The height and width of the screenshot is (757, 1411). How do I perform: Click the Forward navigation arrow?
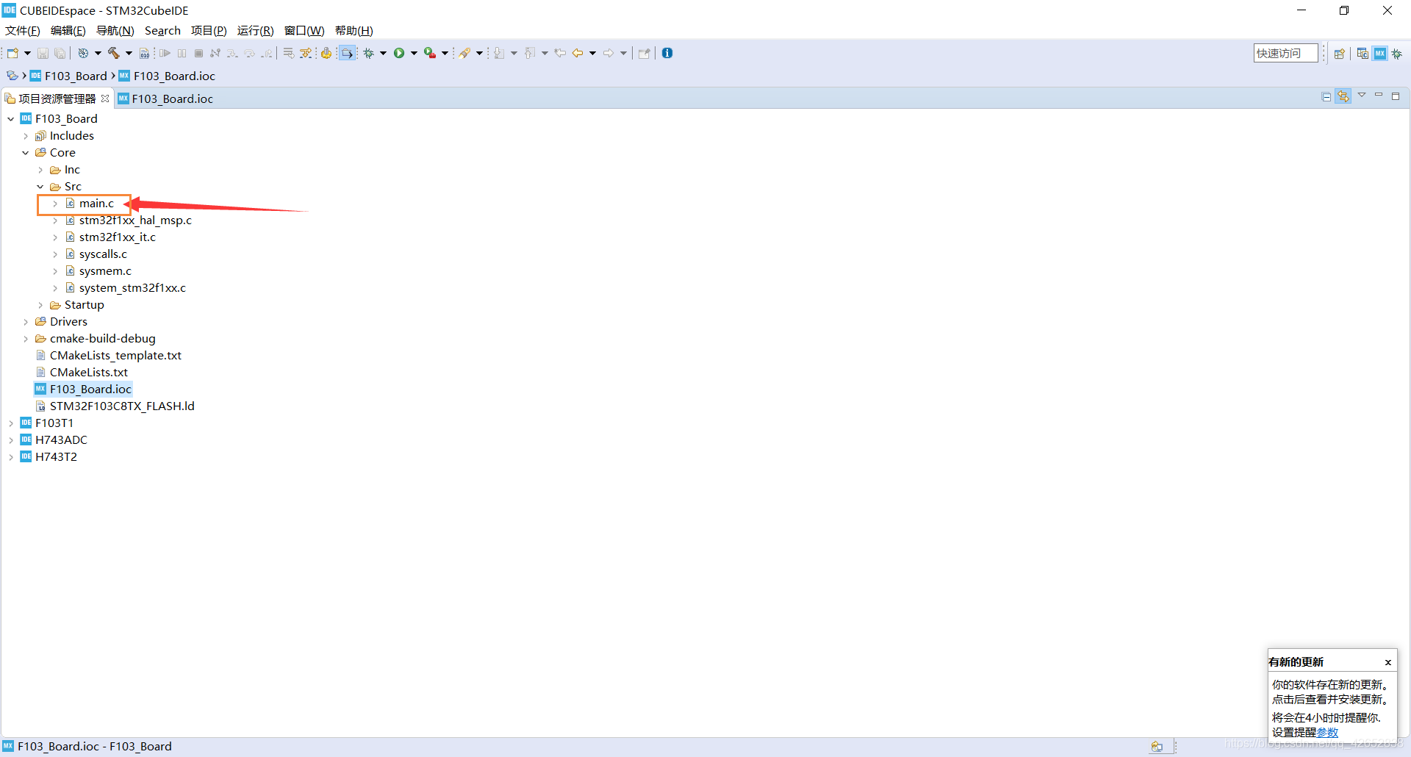tap(608, 53)
